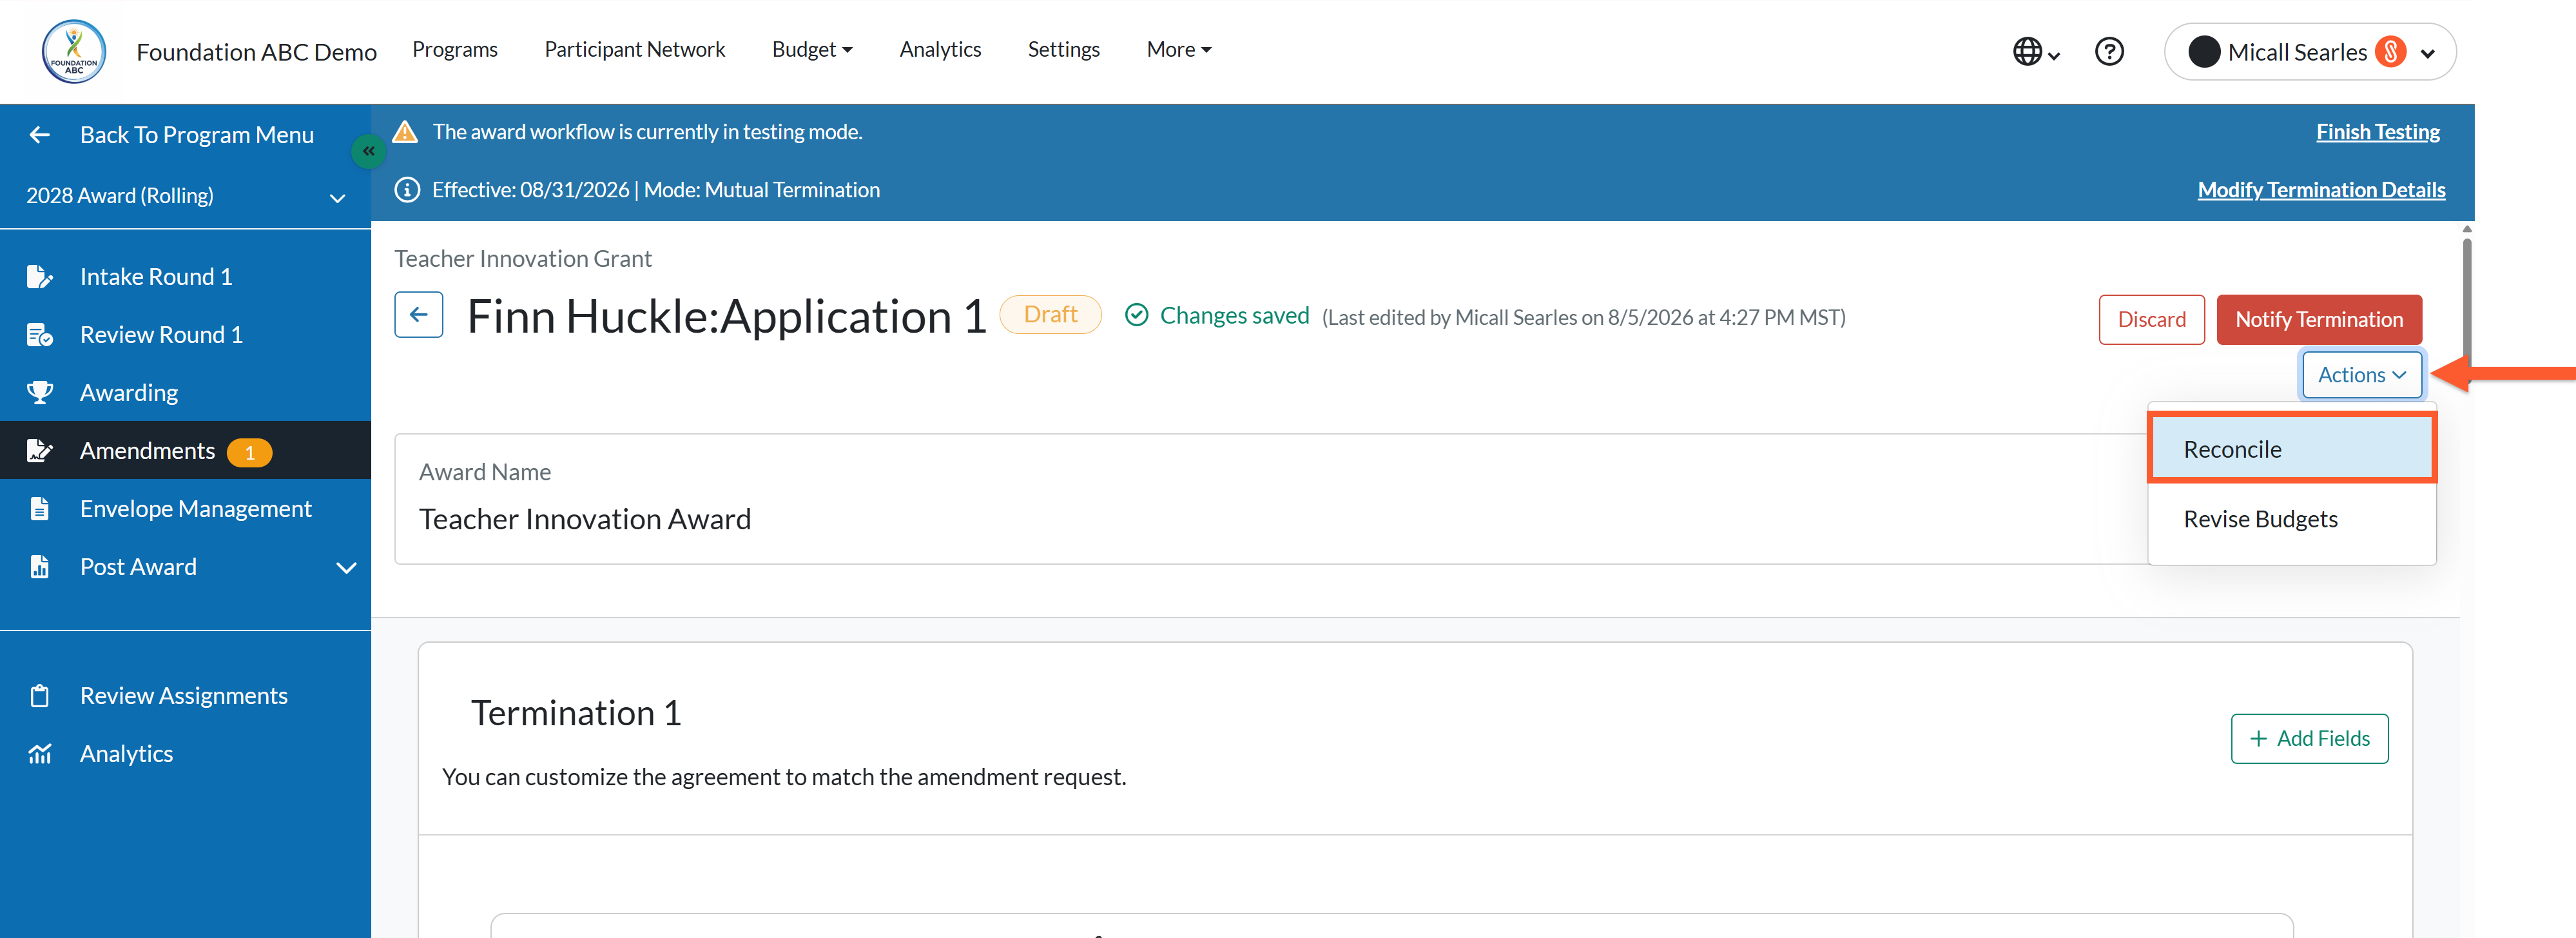This screenshot has height=938, width=2576.
Task: Toggle the Actions dropdown button
Action: coord(2361,375)
